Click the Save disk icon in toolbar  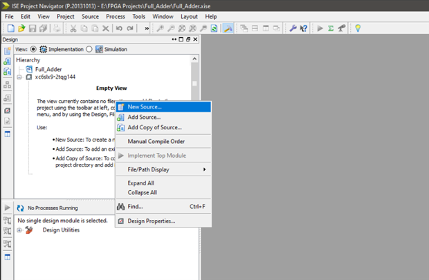coord(33,28)
